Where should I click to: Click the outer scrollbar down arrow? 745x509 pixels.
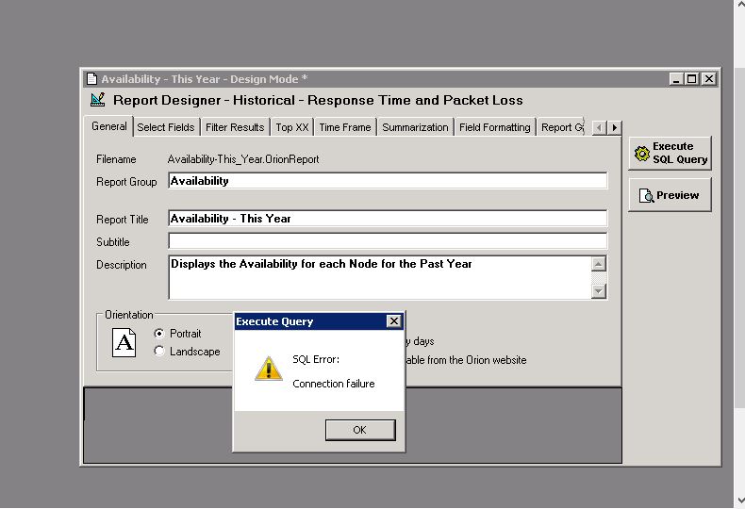coord(740,501)
